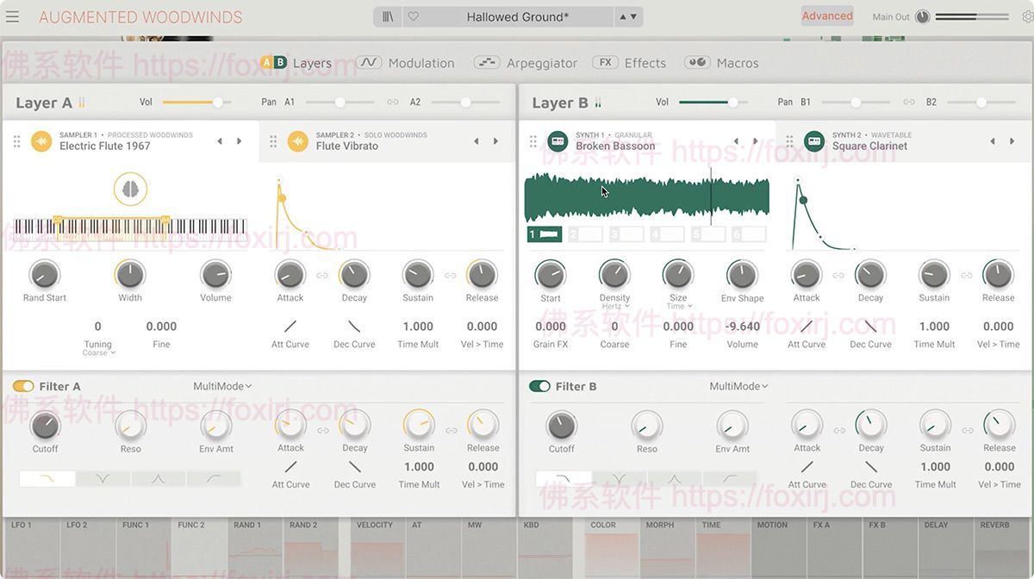Click the Sampler 2 Flute Vibrato engine icon

[299, 140]
